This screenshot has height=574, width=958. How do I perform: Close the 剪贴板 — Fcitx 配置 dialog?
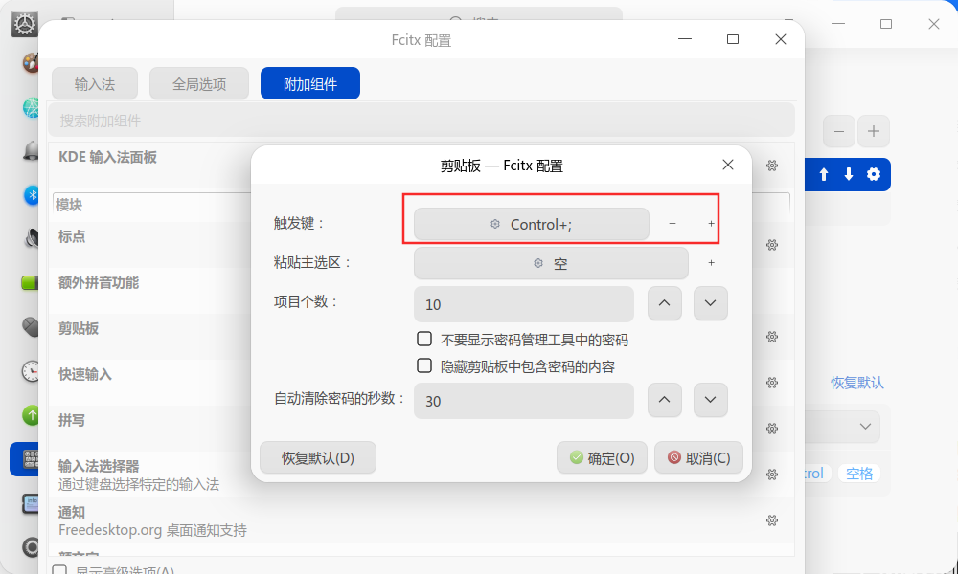(x=728, y=165)
